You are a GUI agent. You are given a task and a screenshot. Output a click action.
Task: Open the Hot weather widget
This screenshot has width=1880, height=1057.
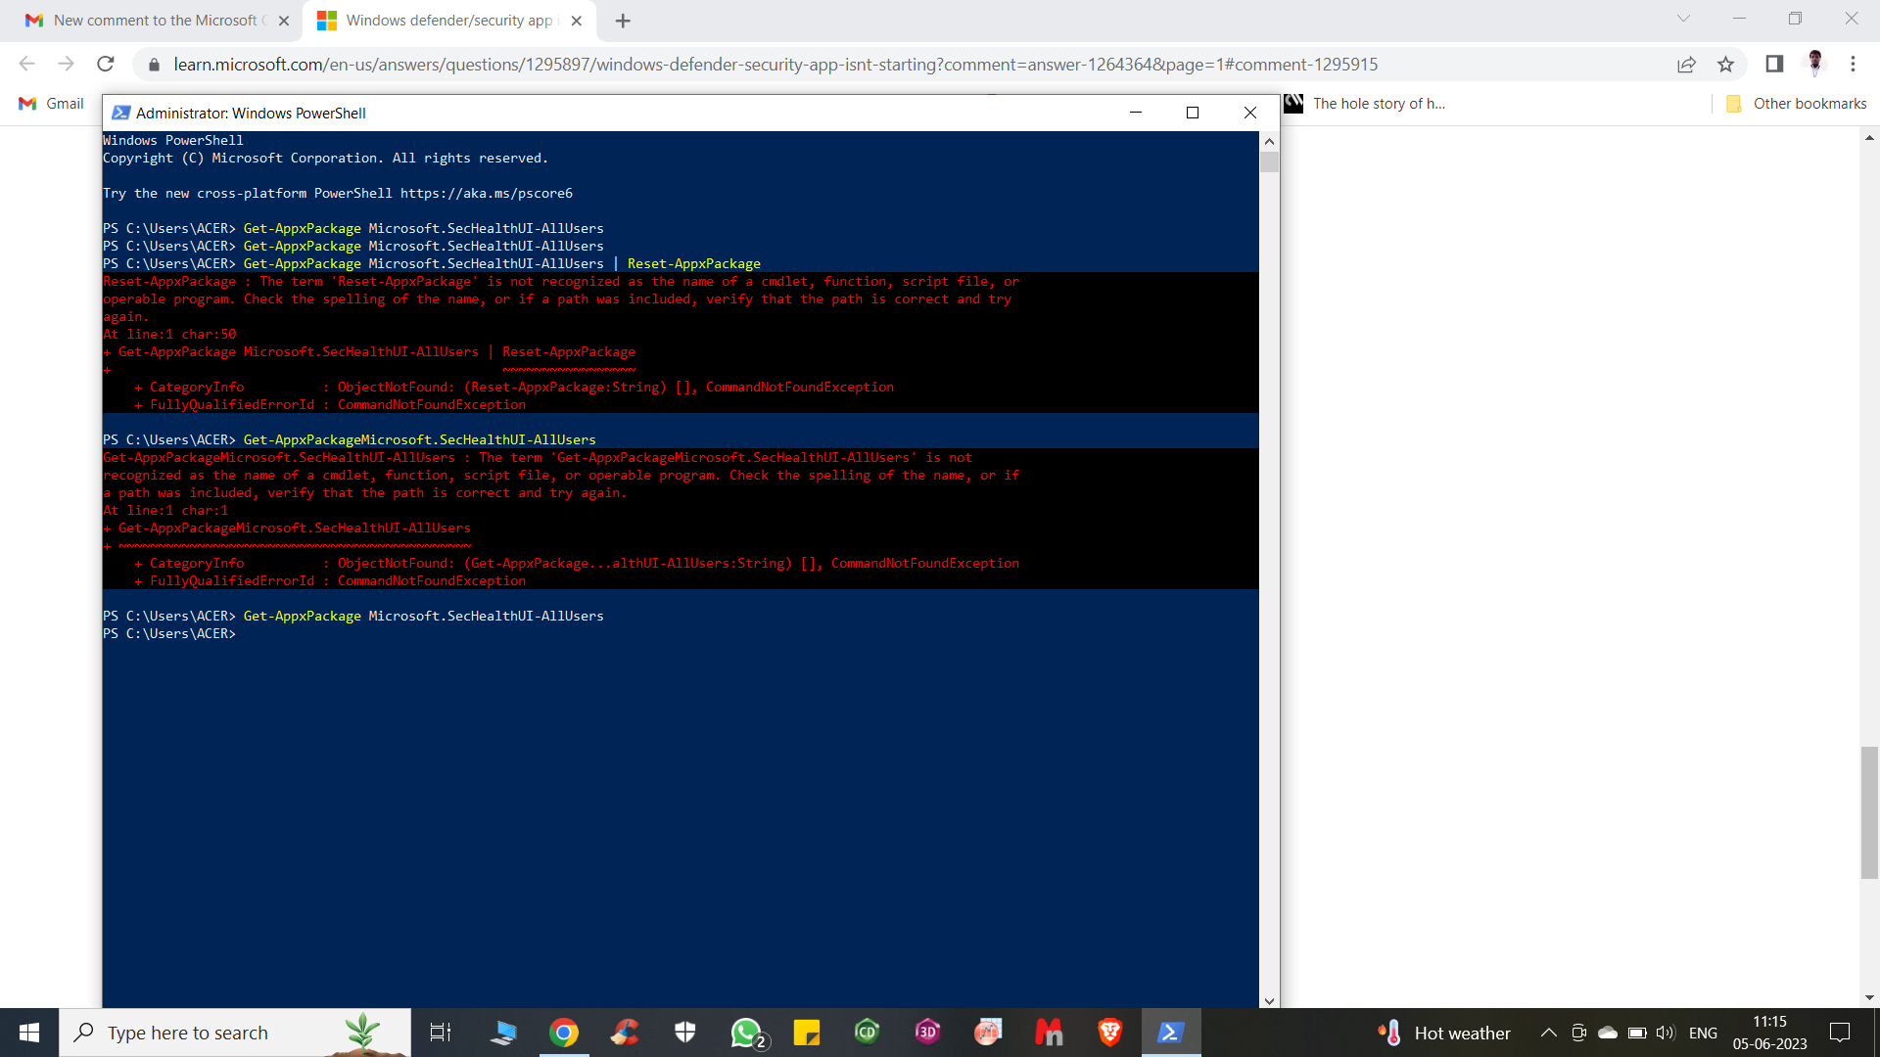(1443, 1033)
